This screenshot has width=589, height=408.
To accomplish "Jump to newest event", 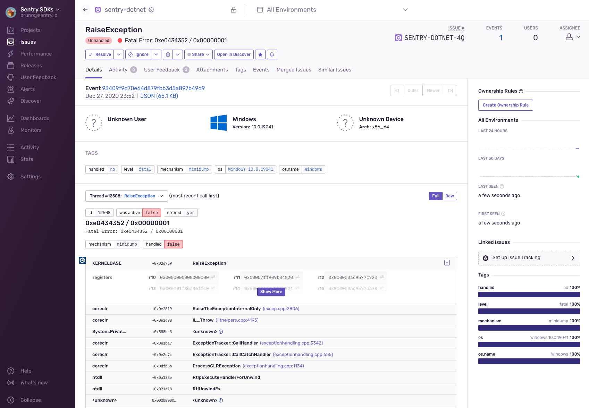I will pos(451,91).
